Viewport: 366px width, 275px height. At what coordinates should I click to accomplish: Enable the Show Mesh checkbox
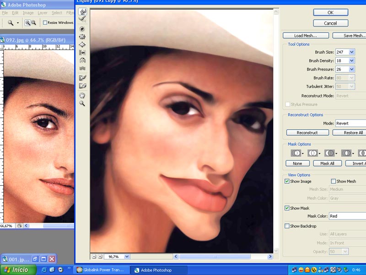pyautogui.click(x=333, y=181)
